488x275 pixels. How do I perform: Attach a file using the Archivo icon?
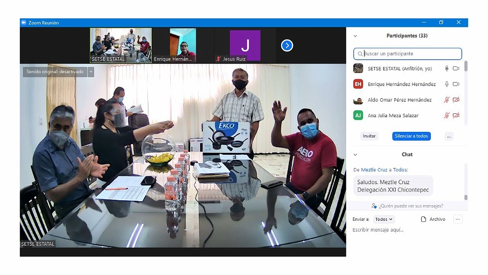[424, 219]
